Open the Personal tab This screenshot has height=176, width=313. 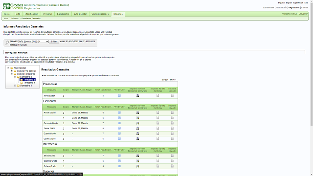(47, 14)
